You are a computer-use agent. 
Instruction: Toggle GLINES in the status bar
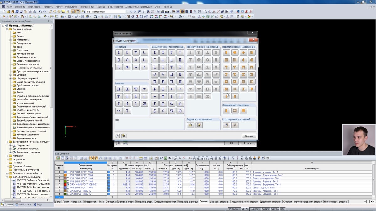coord(275,209)
